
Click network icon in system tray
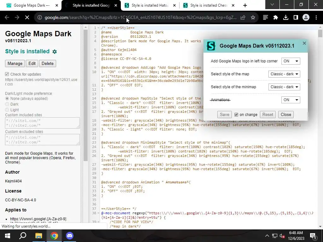[x=275, y=236]
